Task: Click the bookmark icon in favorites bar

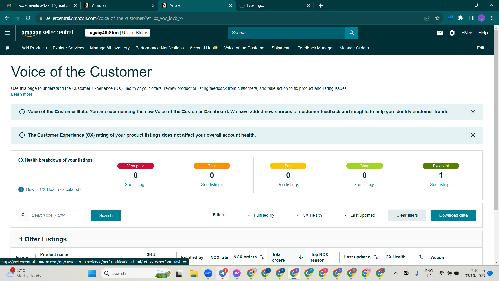Action: coord(8,48)
